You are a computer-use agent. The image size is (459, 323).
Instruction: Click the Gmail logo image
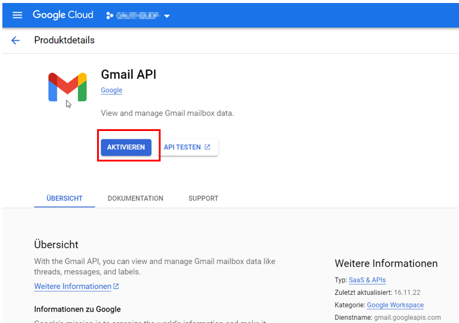pos(68,87)
